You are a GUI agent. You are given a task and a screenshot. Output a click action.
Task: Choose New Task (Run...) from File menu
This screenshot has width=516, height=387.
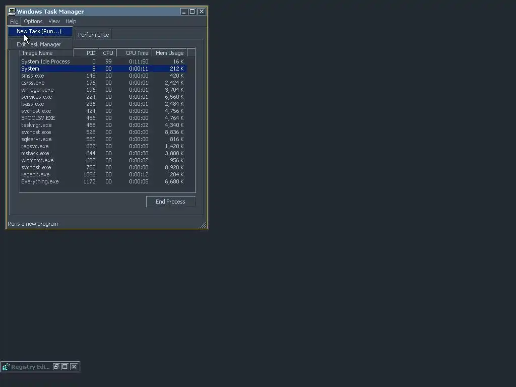coord(40,31)
